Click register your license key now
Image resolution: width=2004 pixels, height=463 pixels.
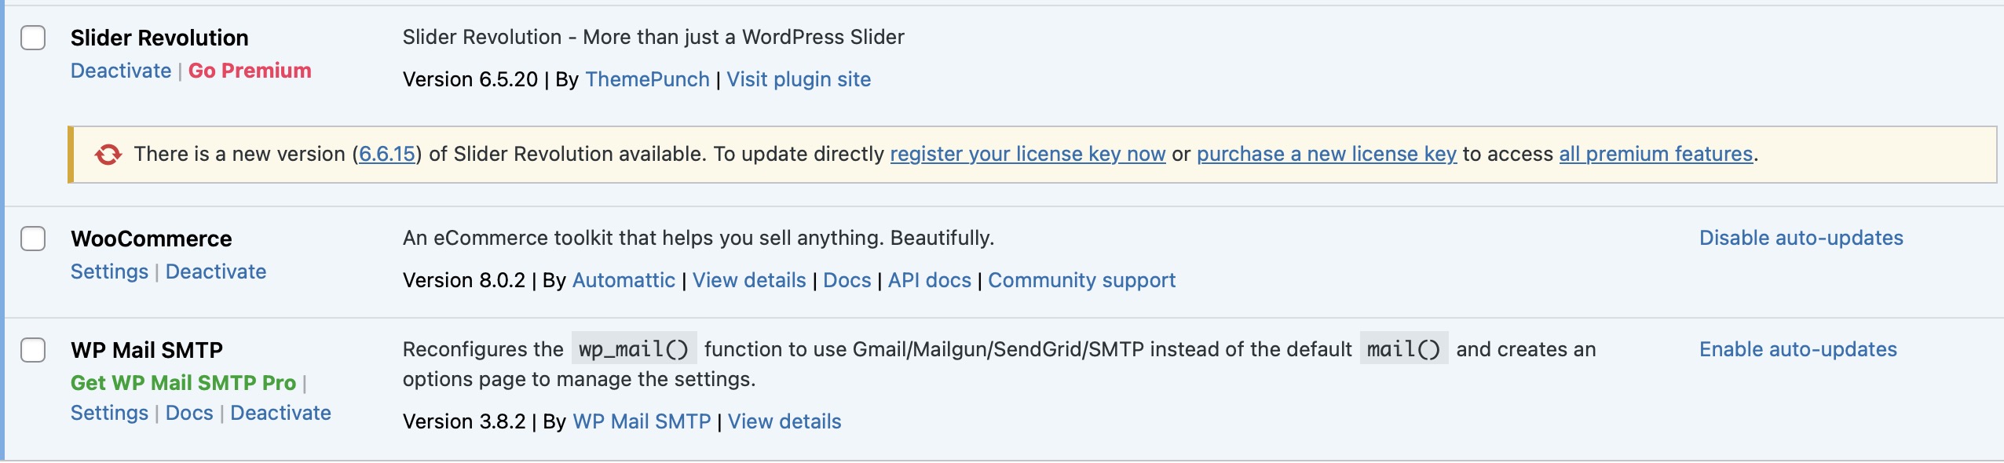coord(1027,154)
